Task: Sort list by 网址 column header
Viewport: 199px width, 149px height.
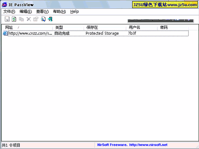Action: (27, 27)
